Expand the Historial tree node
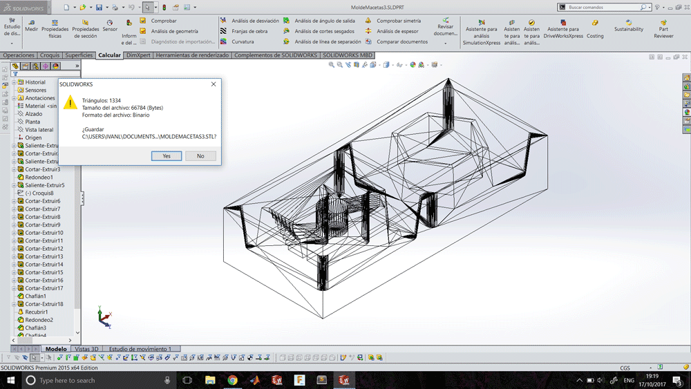Screen dimensions: 691x389 (14, 82)
